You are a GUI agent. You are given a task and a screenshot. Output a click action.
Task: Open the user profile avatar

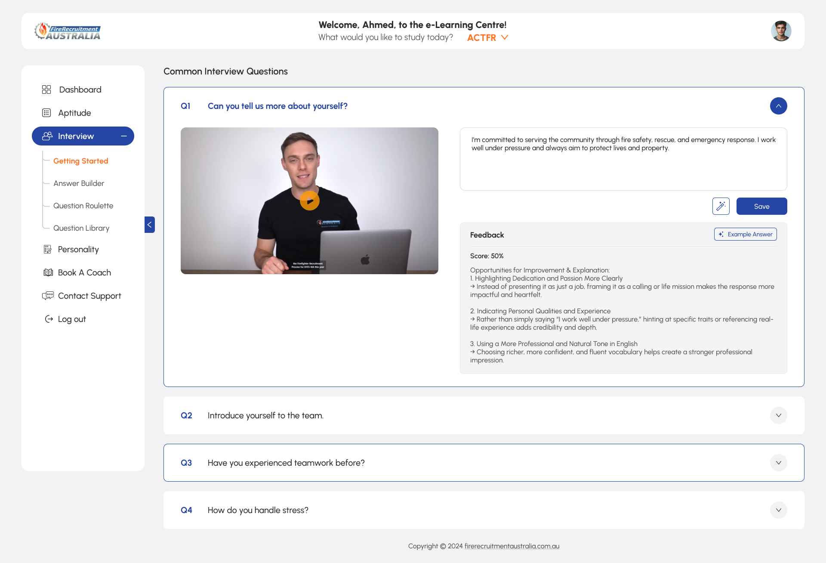(x=781, y=31)
